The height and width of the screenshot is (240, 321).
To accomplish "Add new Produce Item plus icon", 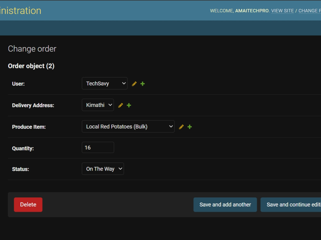I will coord(190,127).
